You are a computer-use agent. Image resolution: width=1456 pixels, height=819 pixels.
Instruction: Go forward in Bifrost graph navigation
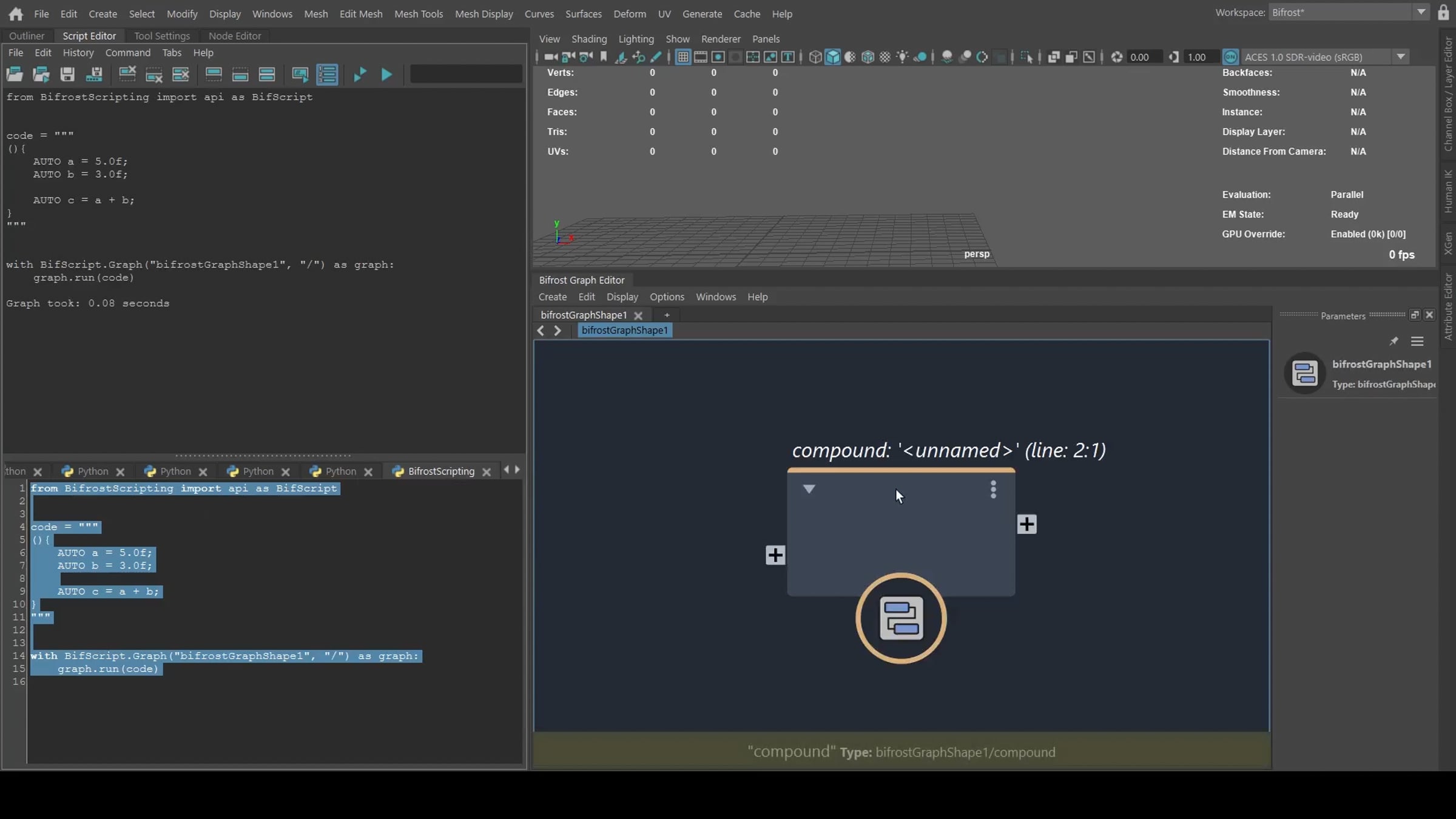click(x=558, y=331)
